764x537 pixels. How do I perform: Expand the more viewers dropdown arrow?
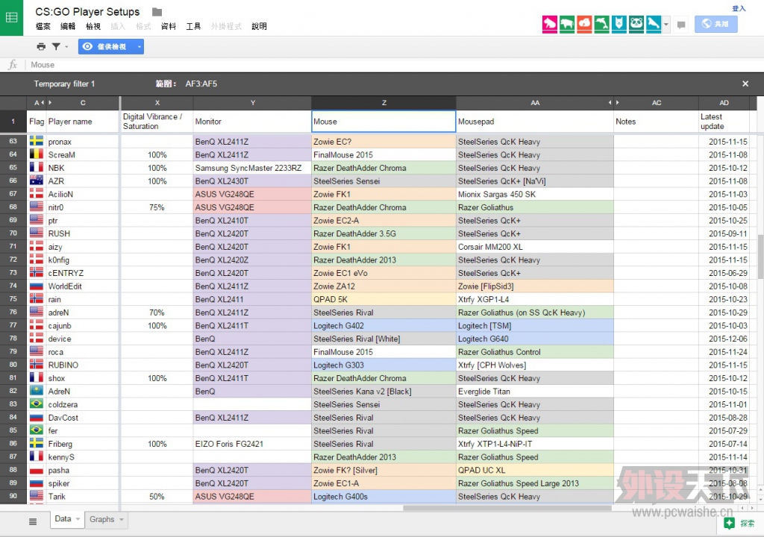pos(666,24)
